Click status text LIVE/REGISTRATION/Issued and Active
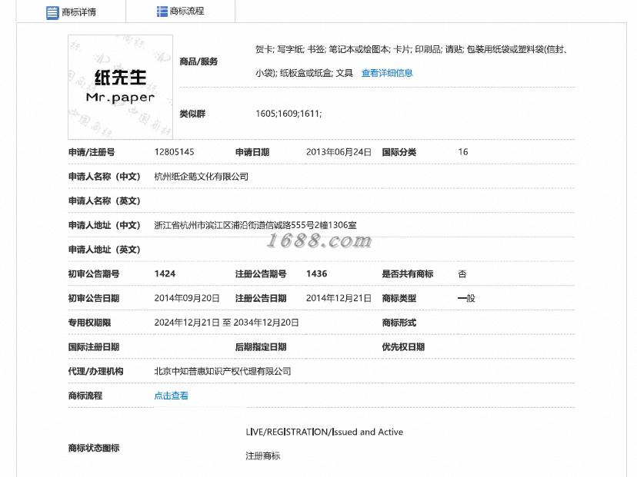Screen dimensions: 637x477 [324, 432]
